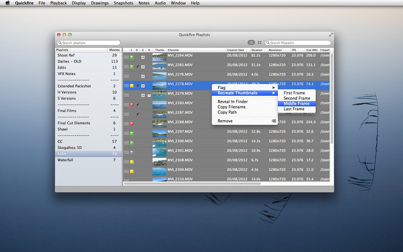Sort by the Duration column header
403x252 pixels.
(259, 50)
